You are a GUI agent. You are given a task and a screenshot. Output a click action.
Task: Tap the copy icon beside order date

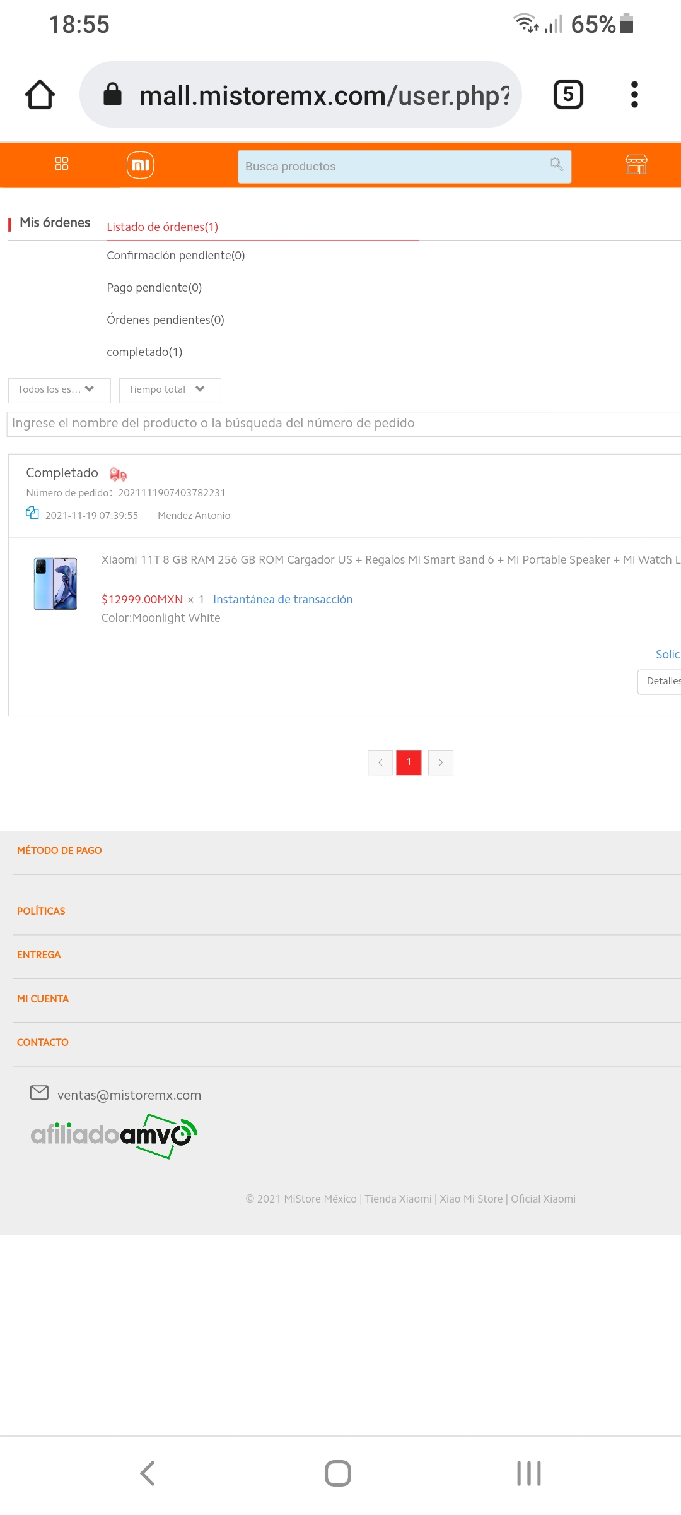tap(32, 513)
